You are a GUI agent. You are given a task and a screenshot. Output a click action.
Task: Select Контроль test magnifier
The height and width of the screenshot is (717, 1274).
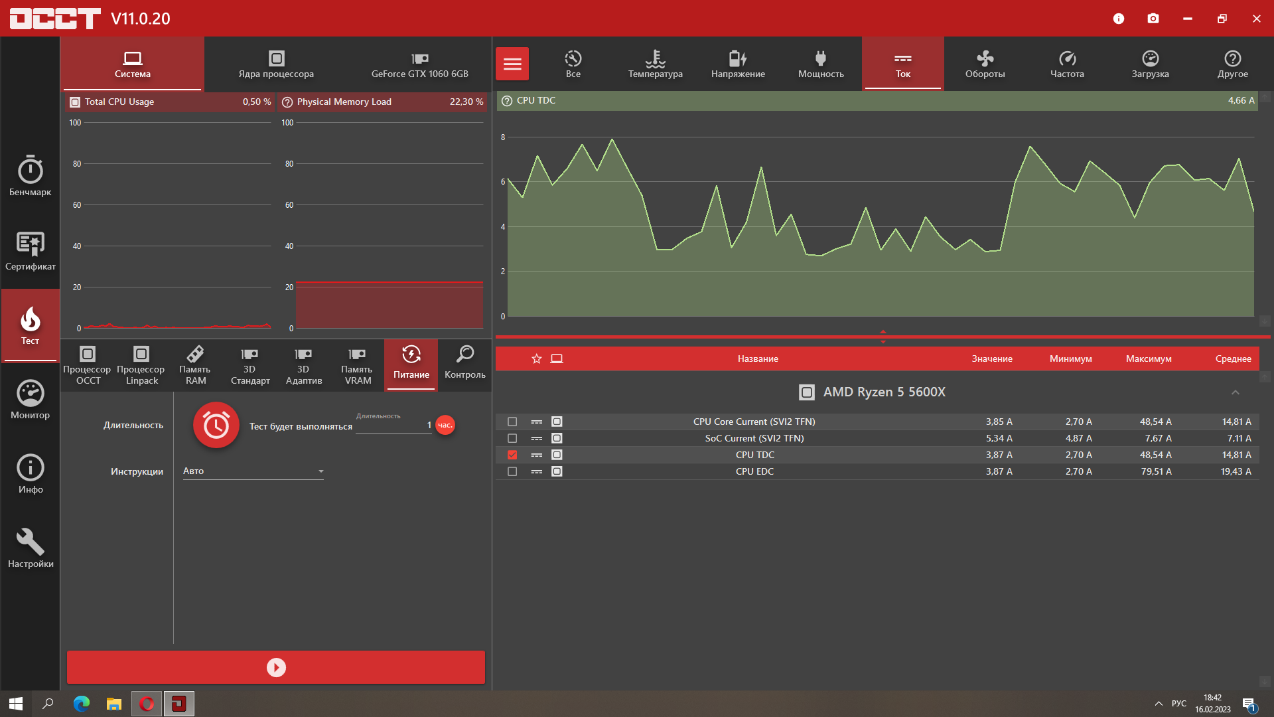coord(464,365)
